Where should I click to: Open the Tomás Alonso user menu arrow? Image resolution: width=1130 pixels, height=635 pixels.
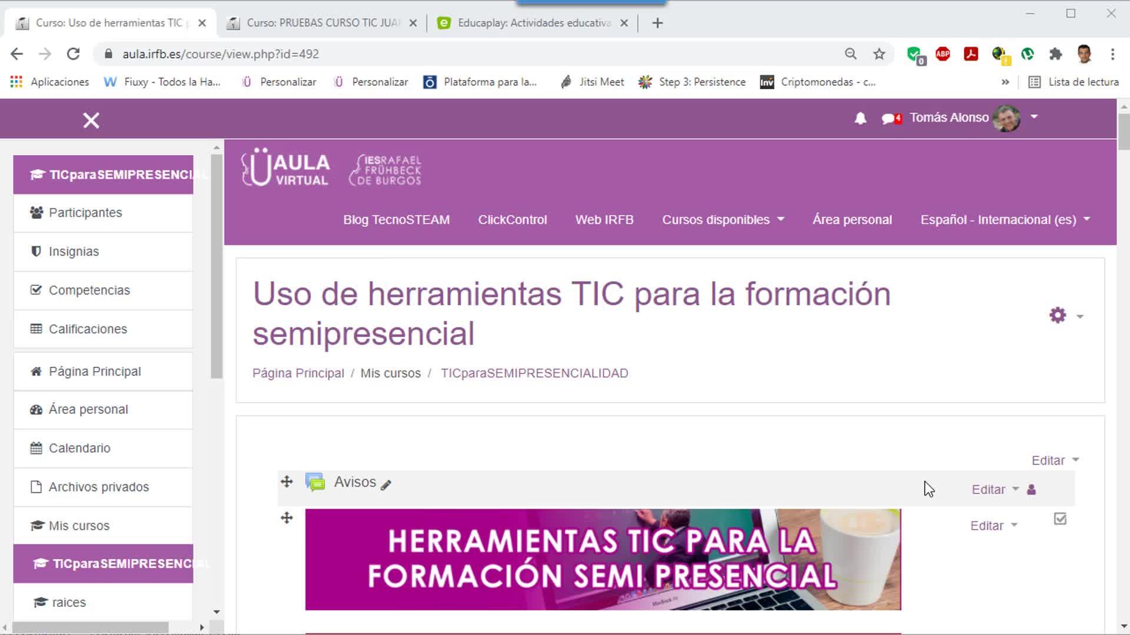[x=1034, y=117]
